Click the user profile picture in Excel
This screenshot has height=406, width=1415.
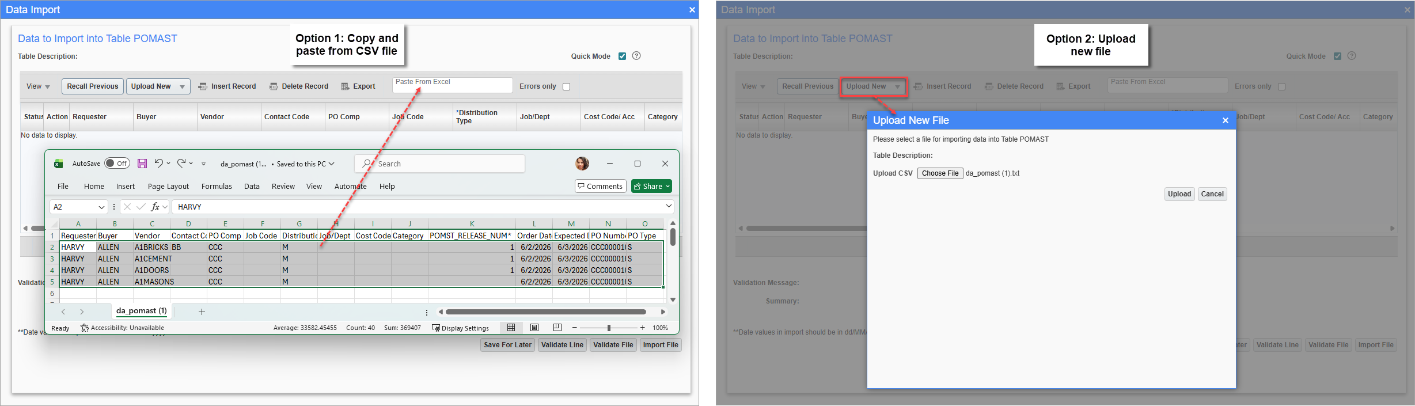point(582,164)
